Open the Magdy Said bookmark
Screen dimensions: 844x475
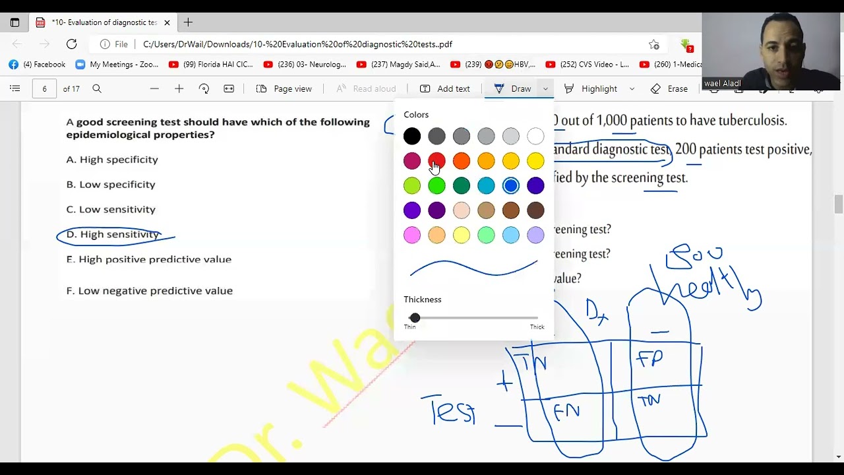[398, 65]
